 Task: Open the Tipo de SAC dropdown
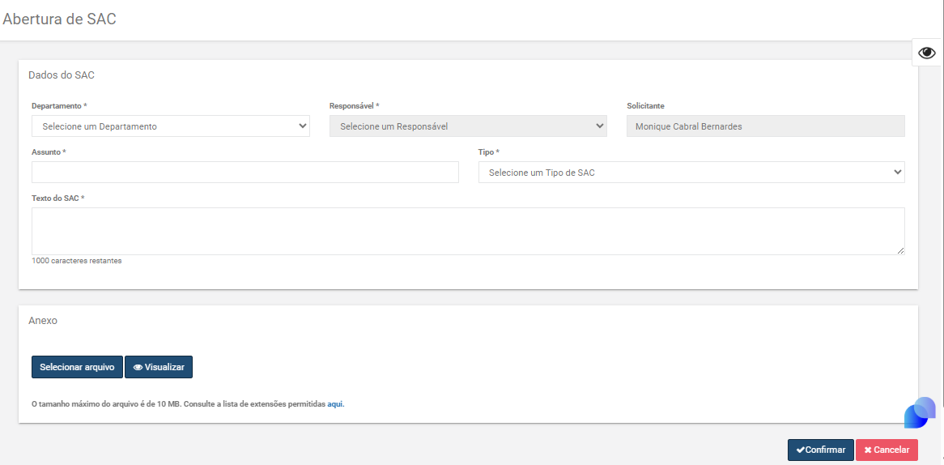click(691, 173)
